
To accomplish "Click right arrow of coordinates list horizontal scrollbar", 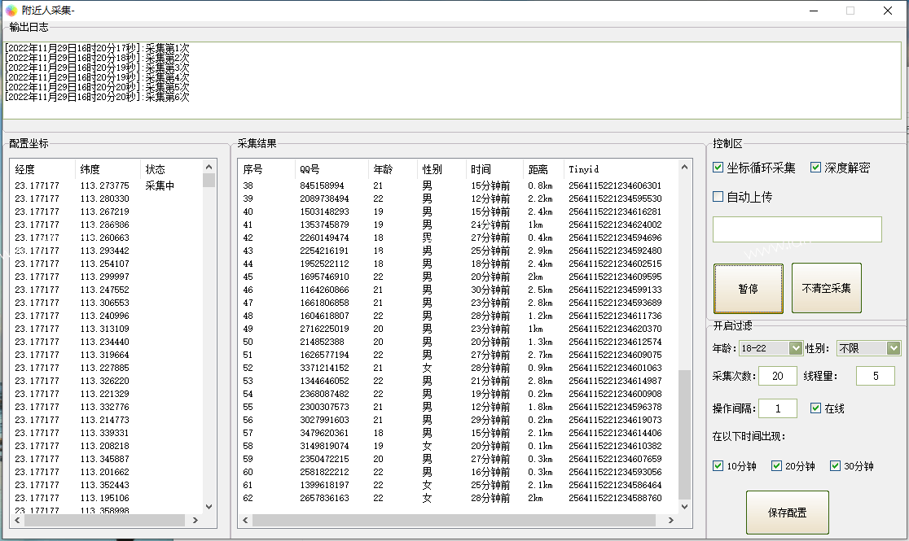I will coord(195,520).
